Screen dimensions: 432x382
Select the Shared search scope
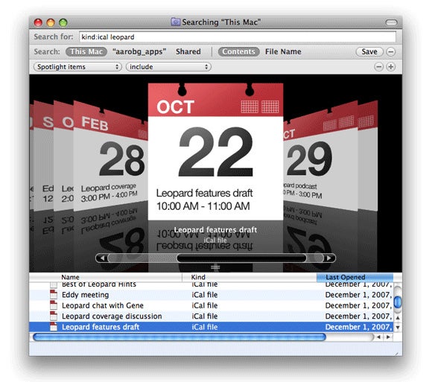tap(188, 52)
